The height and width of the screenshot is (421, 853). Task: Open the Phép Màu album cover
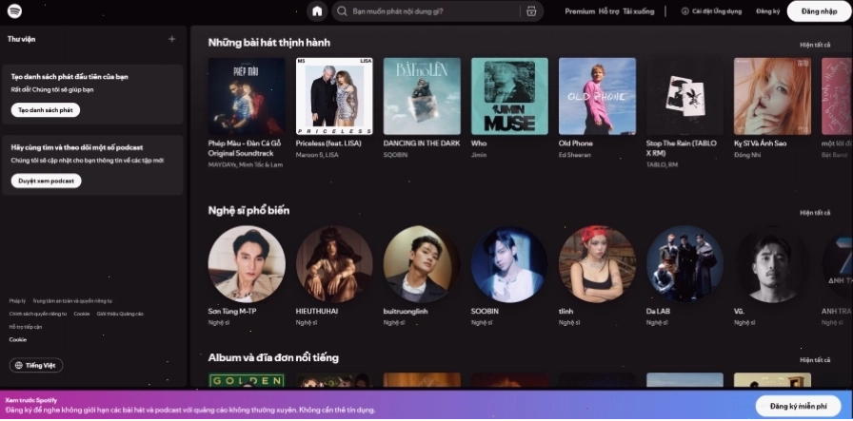pos(247,96)
